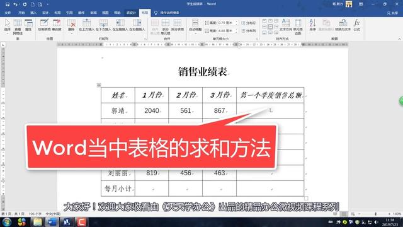403x227 pixels.
Task: Click the 每月小计 row label cell
Action: pos(118,189)
